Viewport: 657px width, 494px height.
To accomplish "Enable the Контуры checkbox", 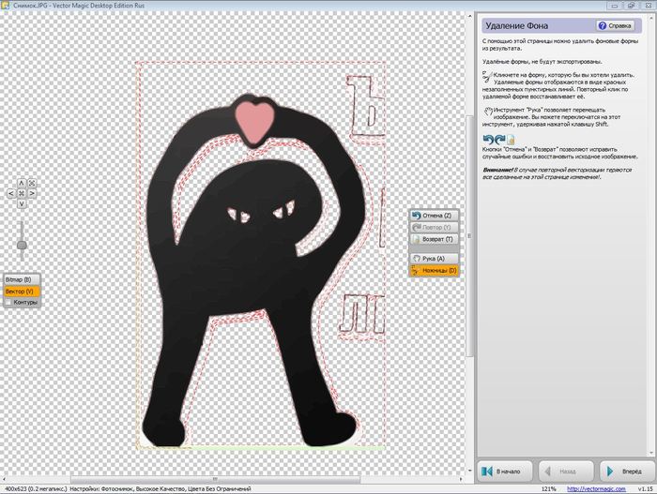I will [9, 302].
